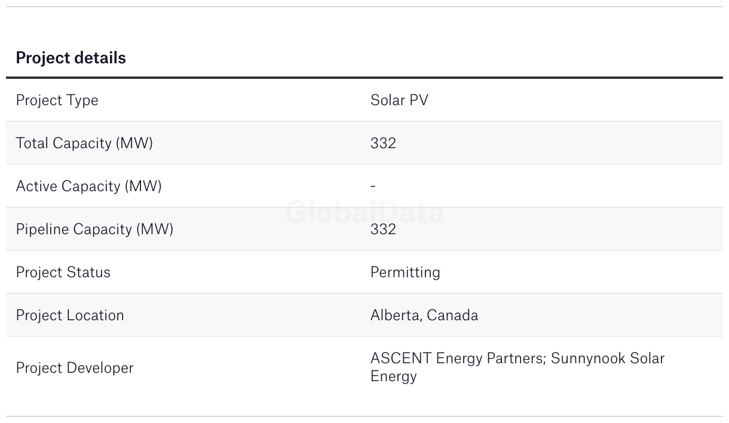The width and height of the screenshot is (729, 423).
Task: Select the Total Capacity (MW) label
Action: tap(84, 143)
